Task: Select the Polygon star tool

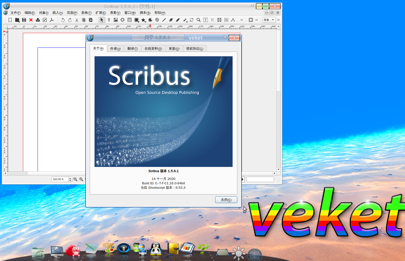Action: click(x=143, y=20)
